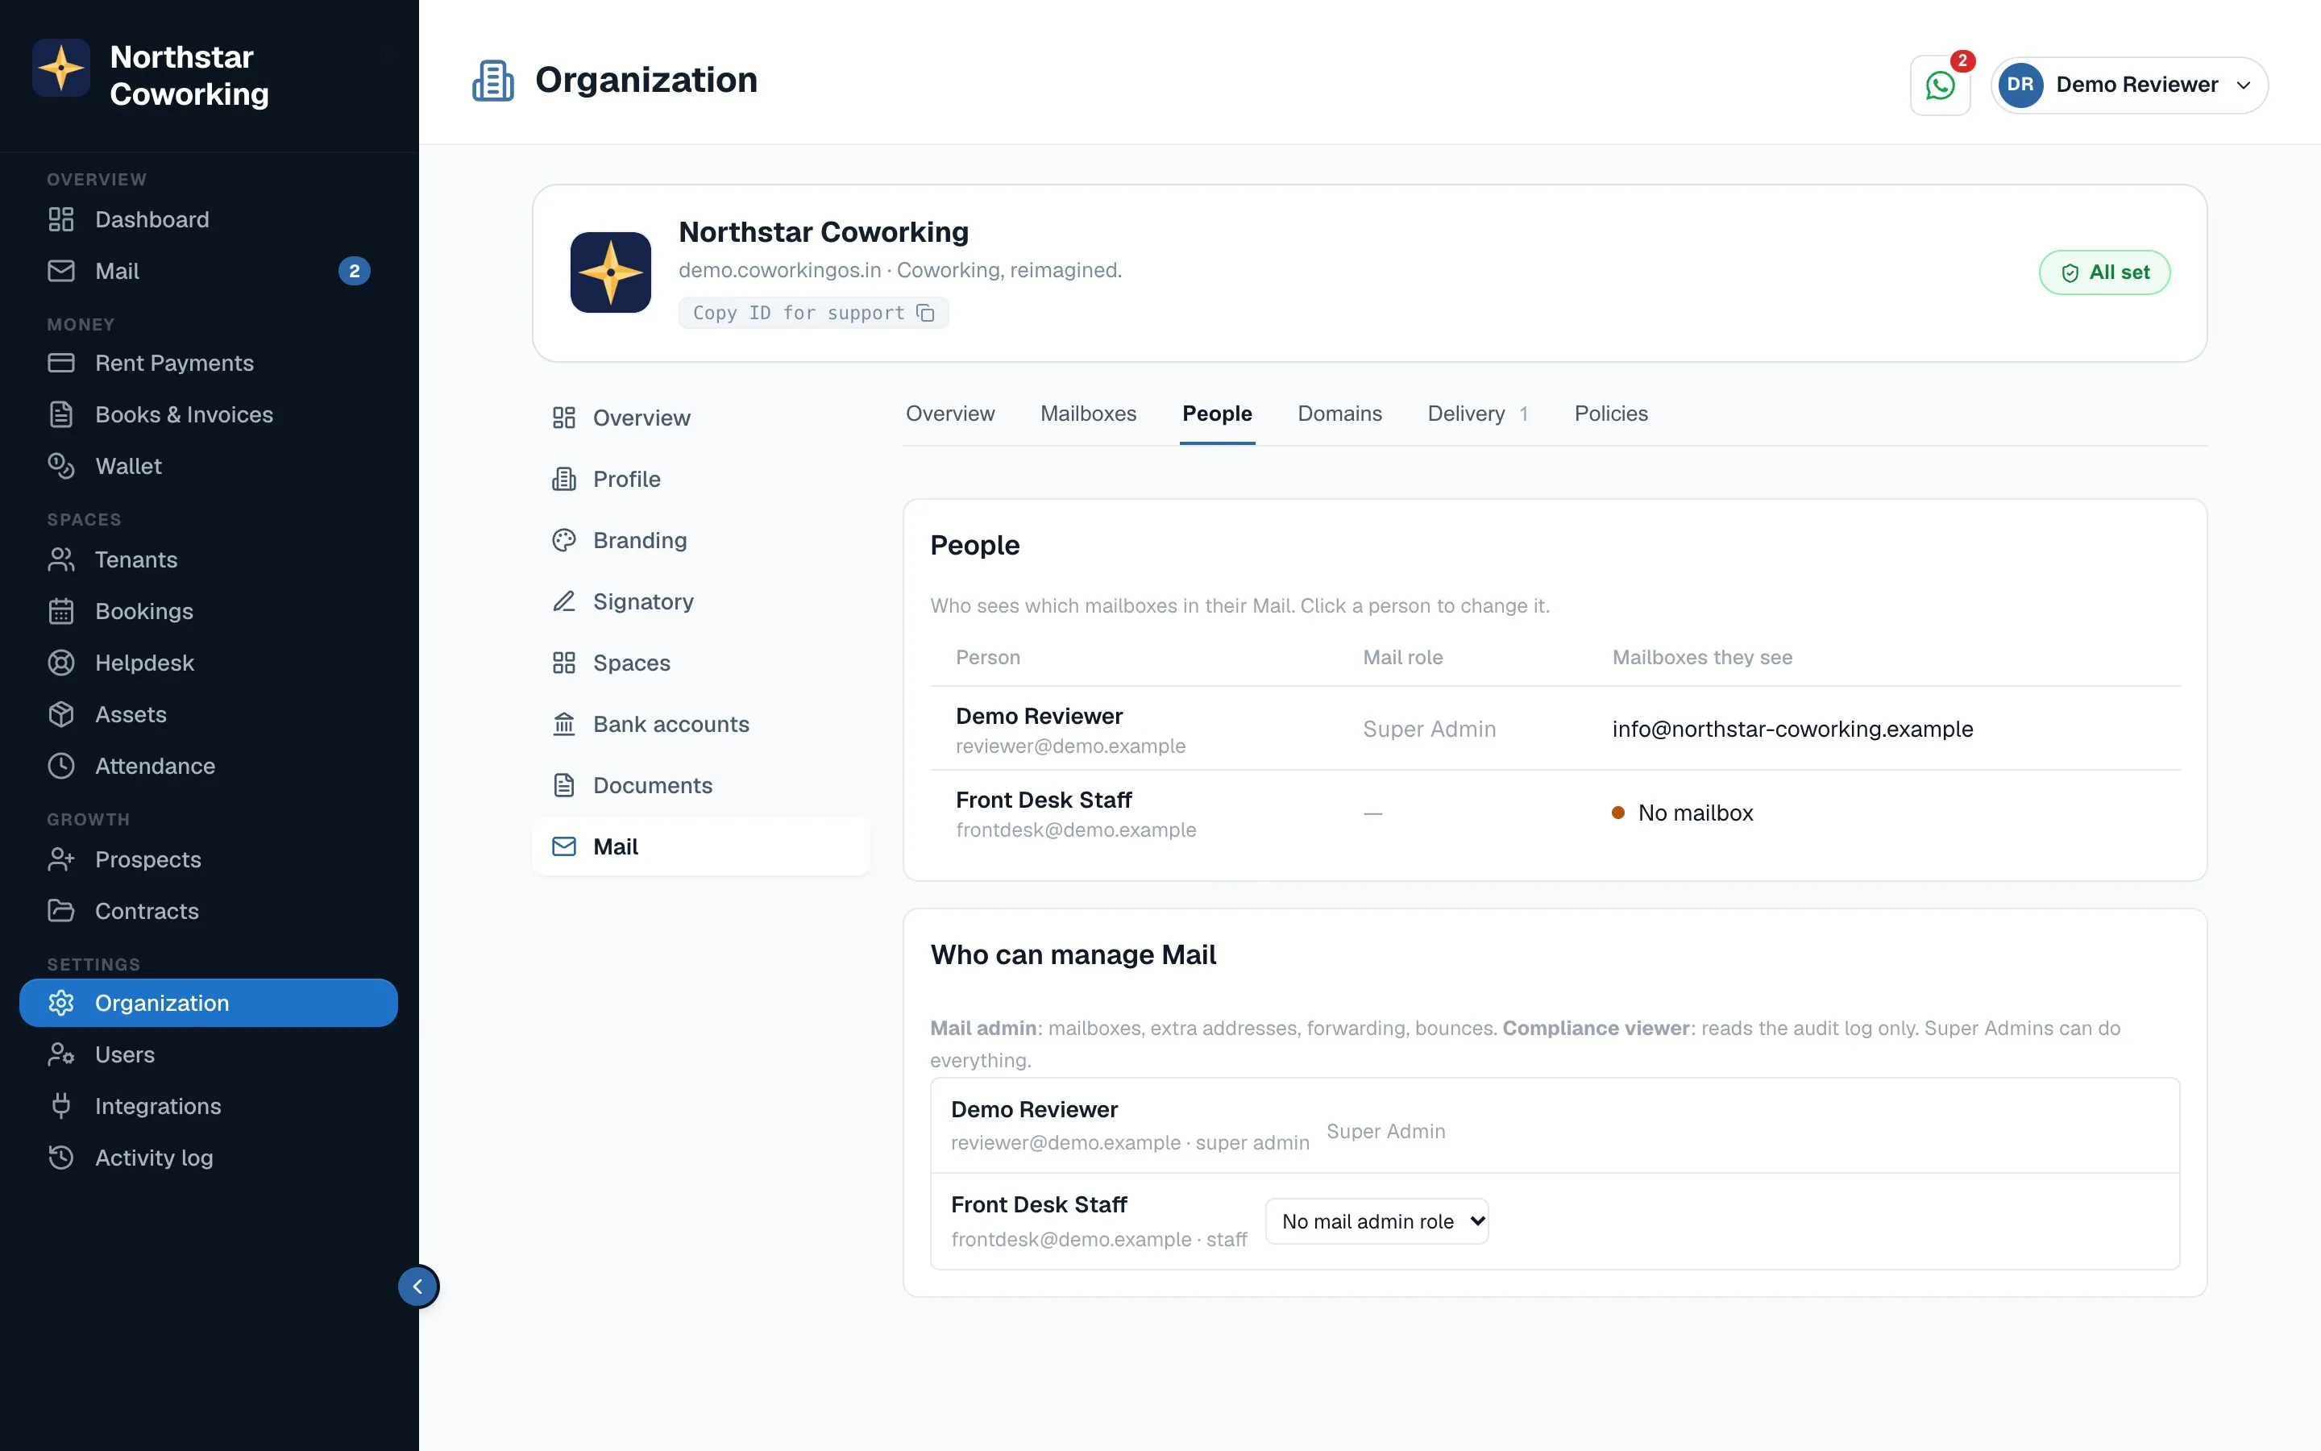Select Mail in organization settings menu
2321x1451 pixels.
tap(702, 846)
